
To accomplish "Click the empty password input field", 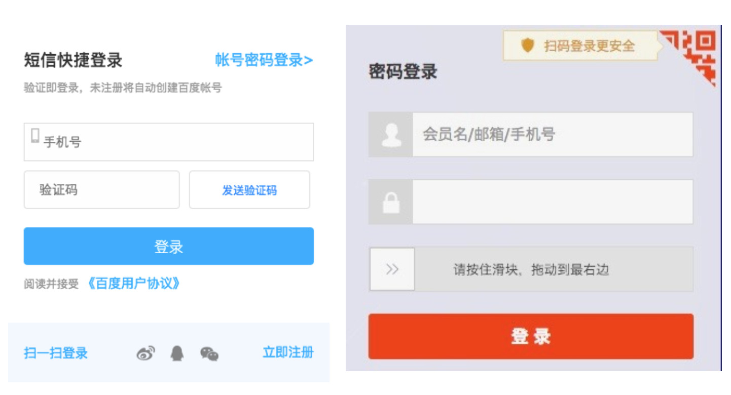I will point(552,202).
